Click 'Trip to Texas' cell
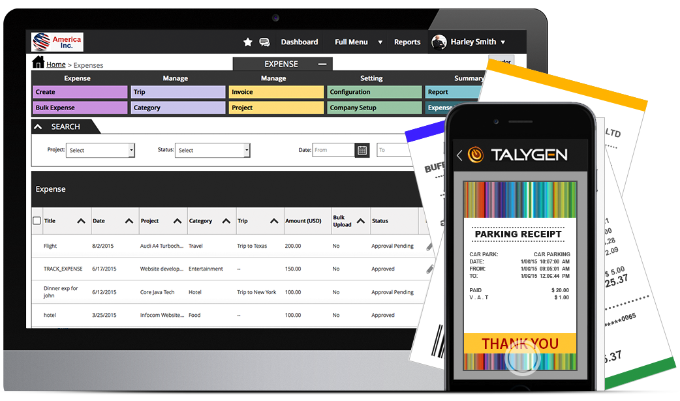 [x=252, y=246]
